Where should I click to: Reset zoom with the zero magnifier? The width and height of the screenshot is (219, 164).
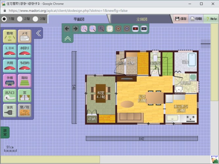tap(101, 29)
